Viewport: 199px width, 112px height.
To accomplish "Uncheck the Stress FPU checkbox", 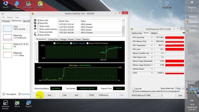I will (x=39, y=23).
